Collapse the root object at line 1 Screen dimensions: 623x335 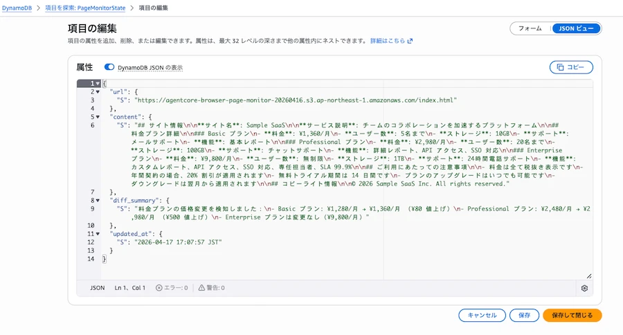tap(98, 84)
